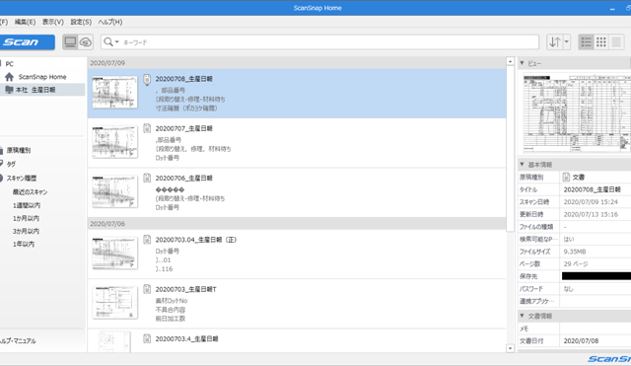Click document icon beside 20200703.04_生産日報（正）

[147, 240]
